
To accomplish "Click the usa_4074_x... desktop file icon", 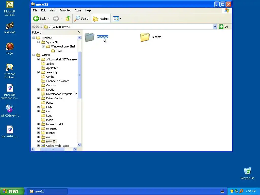I will click(10, 132).
